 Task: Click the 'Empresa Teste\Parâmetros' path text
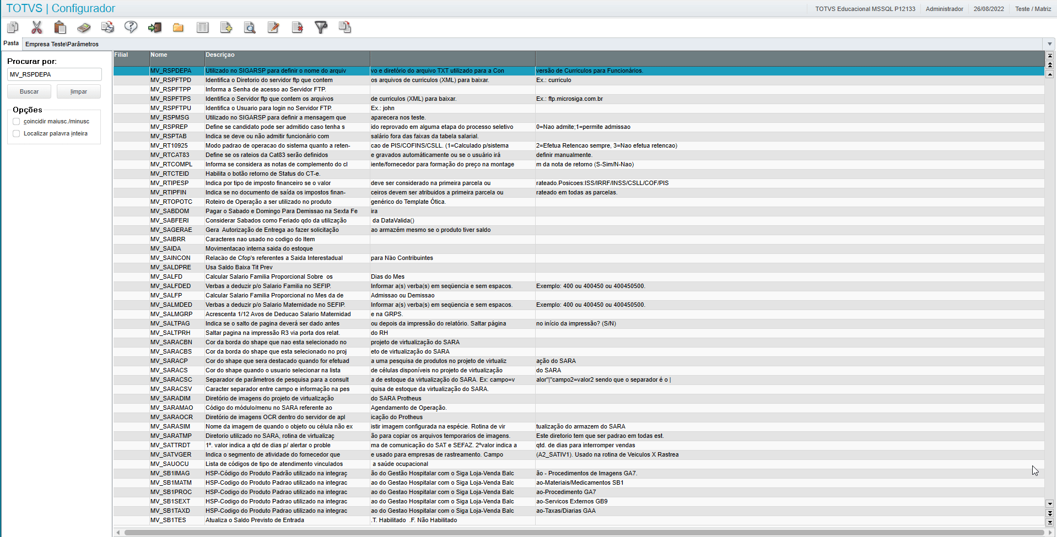(x=62, y=44)
